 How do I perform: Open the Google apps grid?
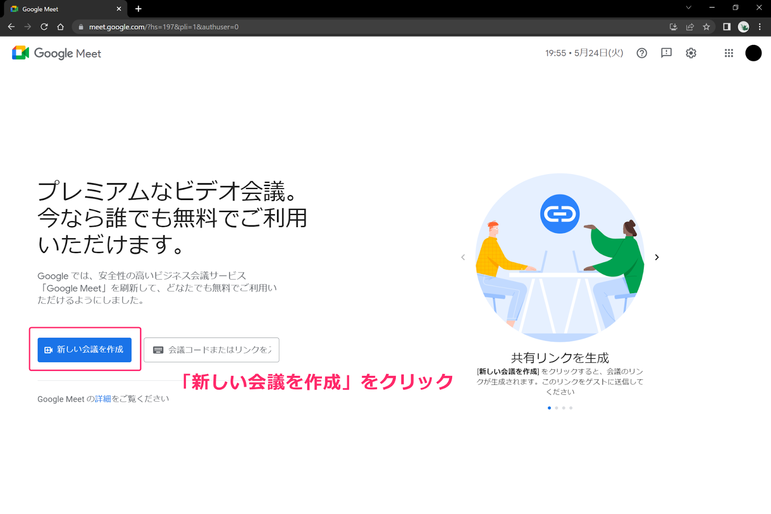(729, 53)
